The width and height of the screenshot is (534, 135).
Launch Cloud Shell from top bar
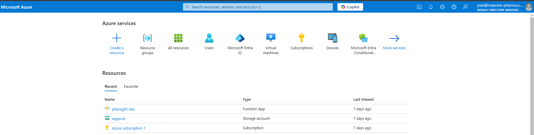[419, 7]
